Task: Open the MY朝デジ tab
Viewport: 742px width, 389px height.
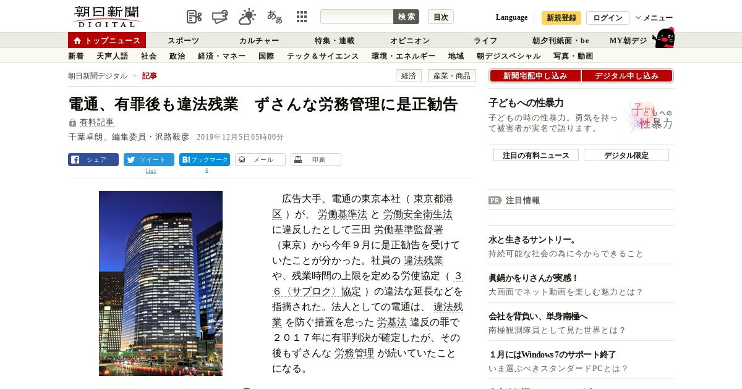Action: coord(628,41)
